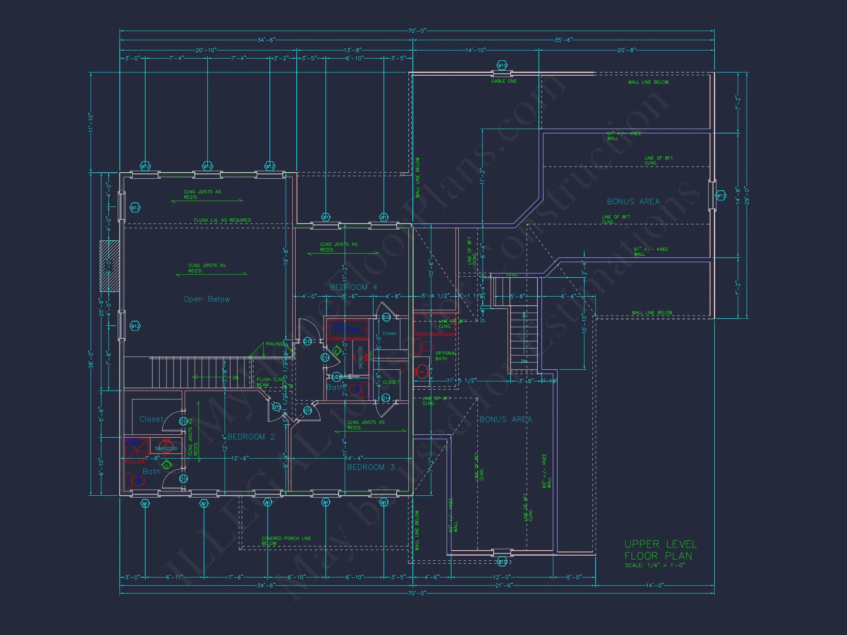The width and height of the screenshot is (847, 635).
Task: Click the UPPER LEVEL FLOOR PLAN title
Action: pos(661,550)
